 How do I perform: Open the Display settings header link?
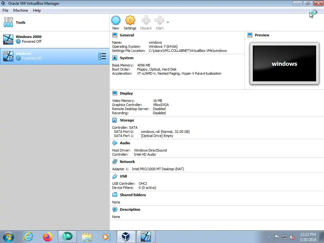(126, 93)
